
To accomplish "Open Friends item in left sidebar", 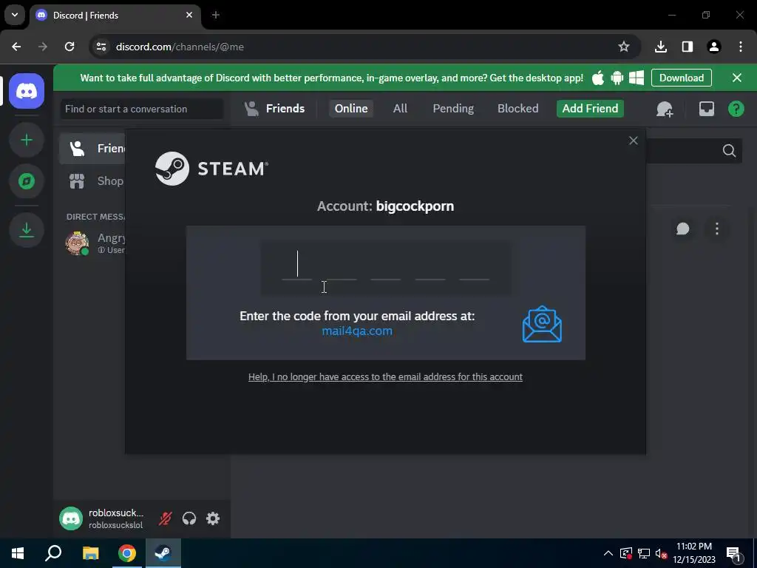I will pyautogui.click(x=92, y=149).
